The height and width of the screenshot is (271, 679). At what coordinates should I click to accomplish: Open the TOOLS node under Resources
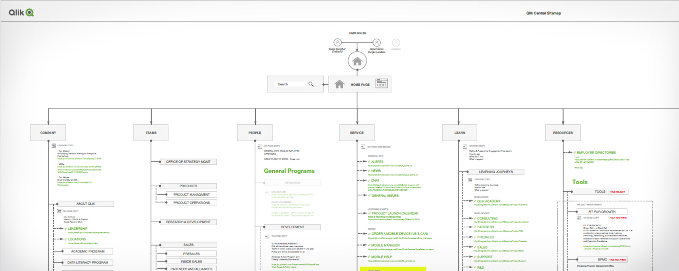(x=600, y=192)
